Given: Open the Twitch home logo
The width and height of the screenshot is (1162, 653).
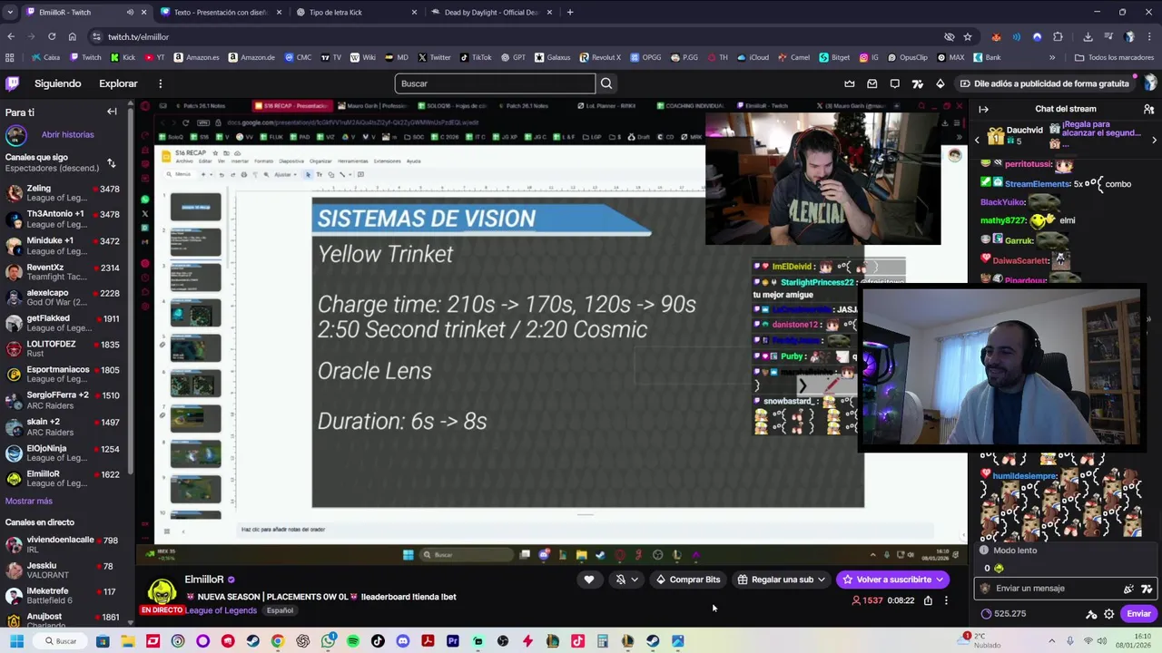Looking at the screenshot, I should pos(13,83).
